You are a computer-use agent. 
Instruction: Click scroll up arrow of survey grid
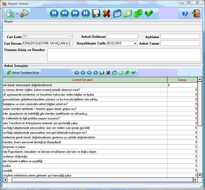click(200, 79)
